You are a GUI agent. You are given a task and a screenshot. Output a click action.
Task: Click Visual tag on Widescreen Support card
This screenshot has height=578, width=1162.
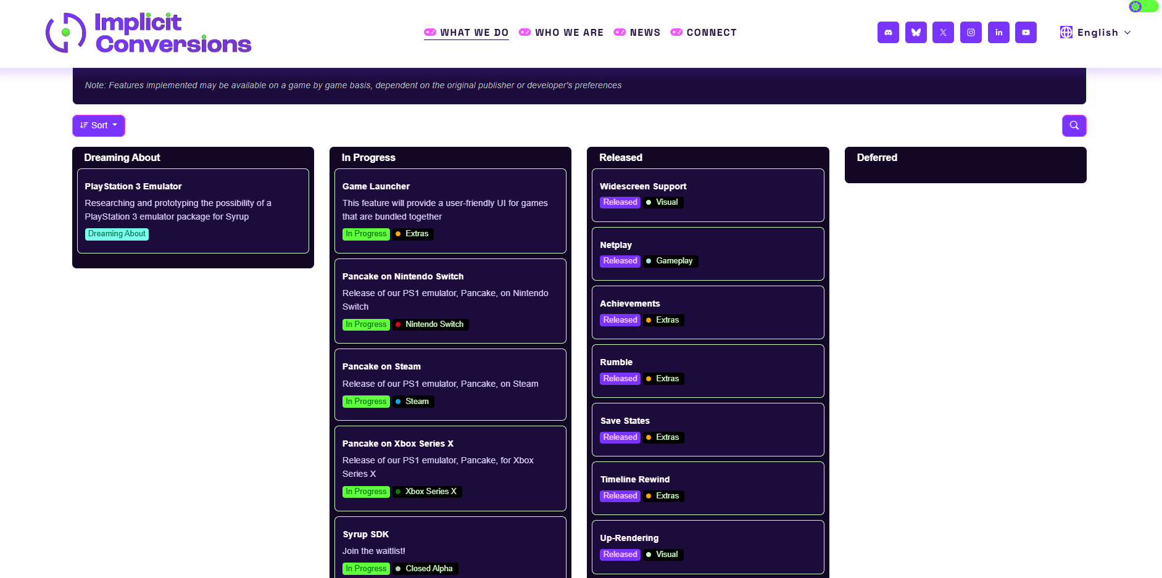(663, 202)
